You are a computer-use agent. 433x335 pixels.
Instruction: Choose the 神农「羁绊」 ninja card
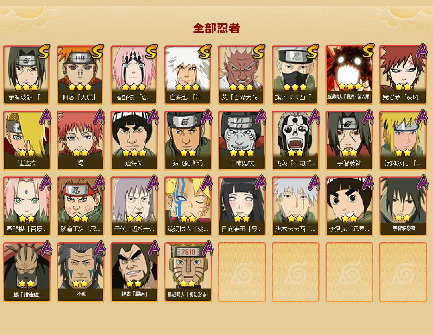[x=134, y=272]
